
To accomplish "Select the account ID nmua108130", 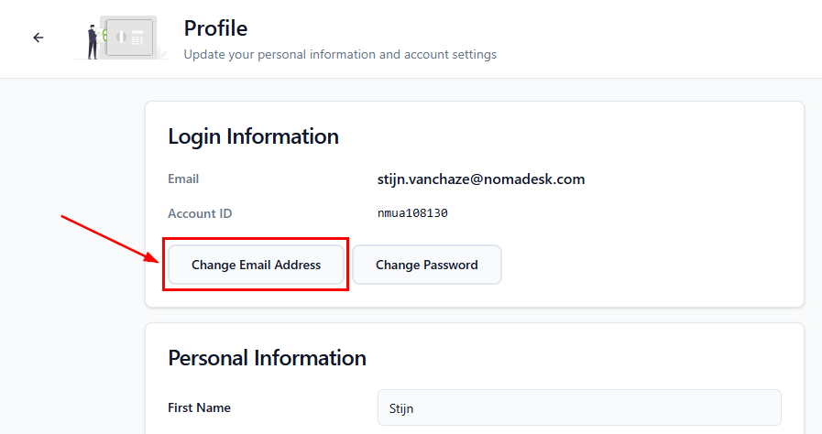I will click(x=412, y=213).
